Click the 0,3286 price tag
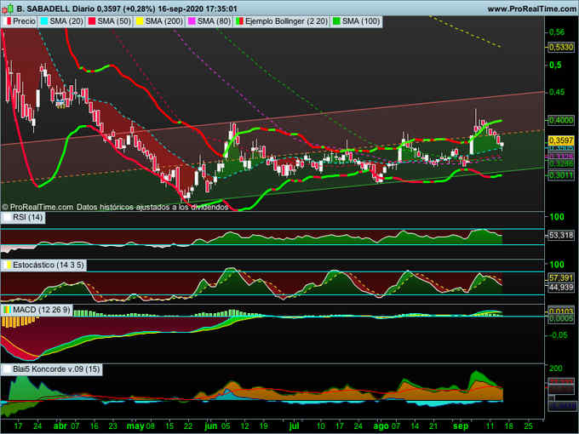This screenshot has height=434, width=579. click(x=560, y=163)
